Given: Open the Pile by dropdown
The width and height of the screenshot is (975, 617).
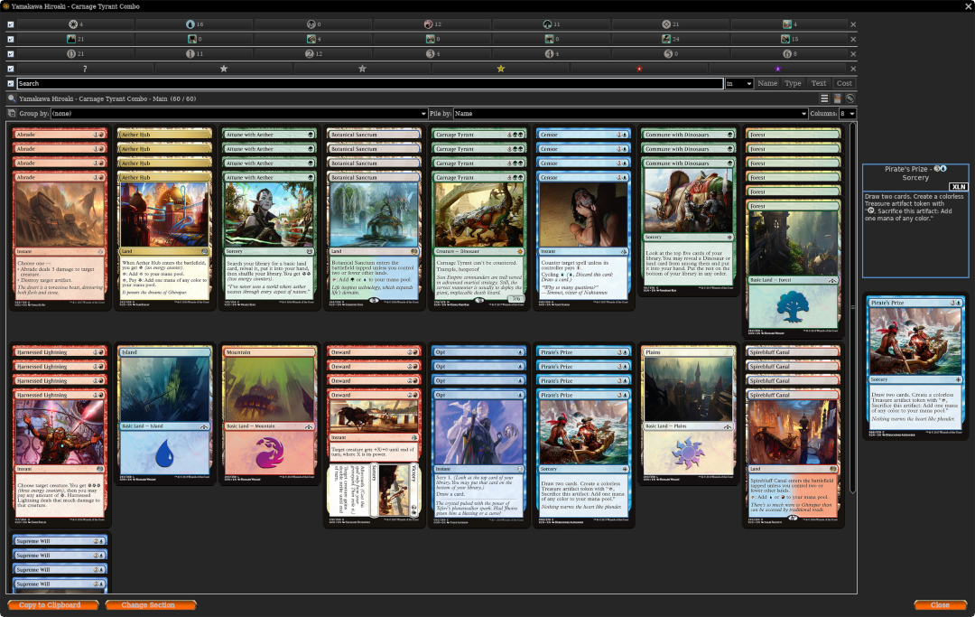Looking at the screenshot, I should click(630, 113).
